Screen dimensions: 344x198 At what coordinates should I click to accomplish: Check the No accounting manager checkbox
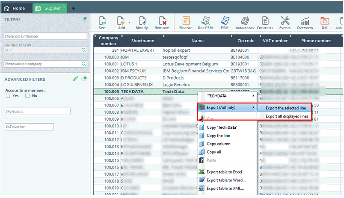27,96
